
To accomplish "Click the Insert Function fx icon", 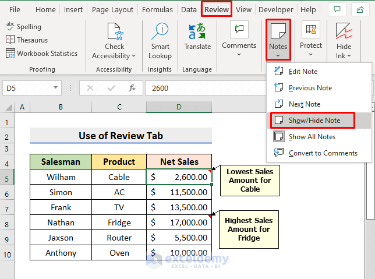I will [133, 89].
